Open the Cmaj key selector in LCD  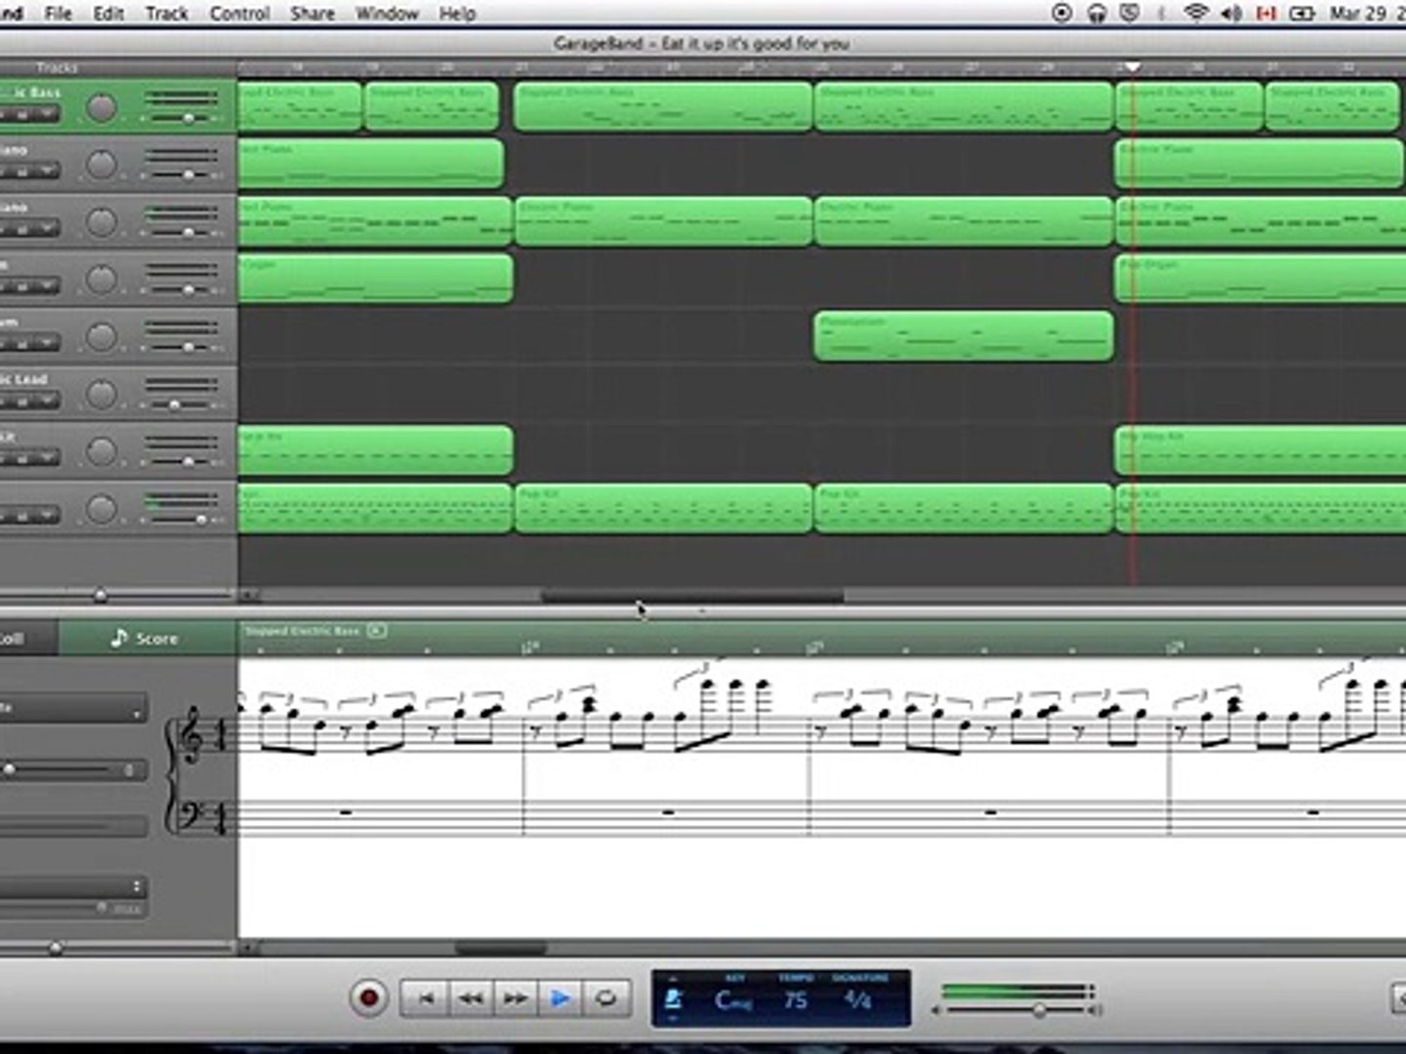(x=733, y=1000)
